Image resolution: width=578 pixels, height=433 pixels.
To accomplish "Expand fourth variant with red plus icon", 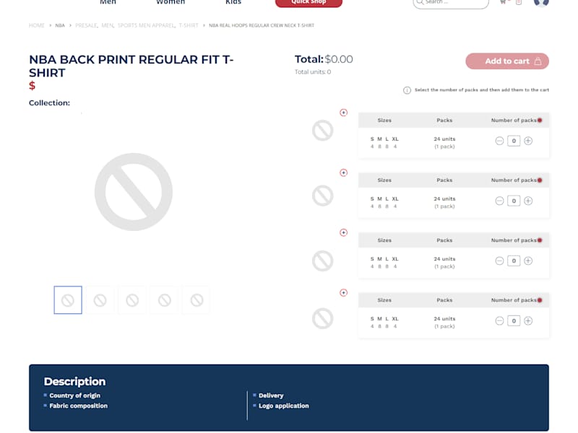I will pos(344,293).
